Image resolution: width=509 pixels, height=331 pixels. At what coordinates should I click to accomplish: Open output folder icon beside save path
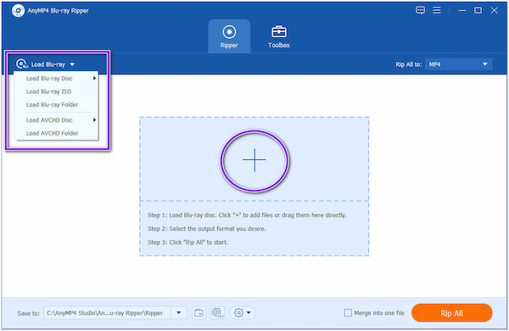199,313
